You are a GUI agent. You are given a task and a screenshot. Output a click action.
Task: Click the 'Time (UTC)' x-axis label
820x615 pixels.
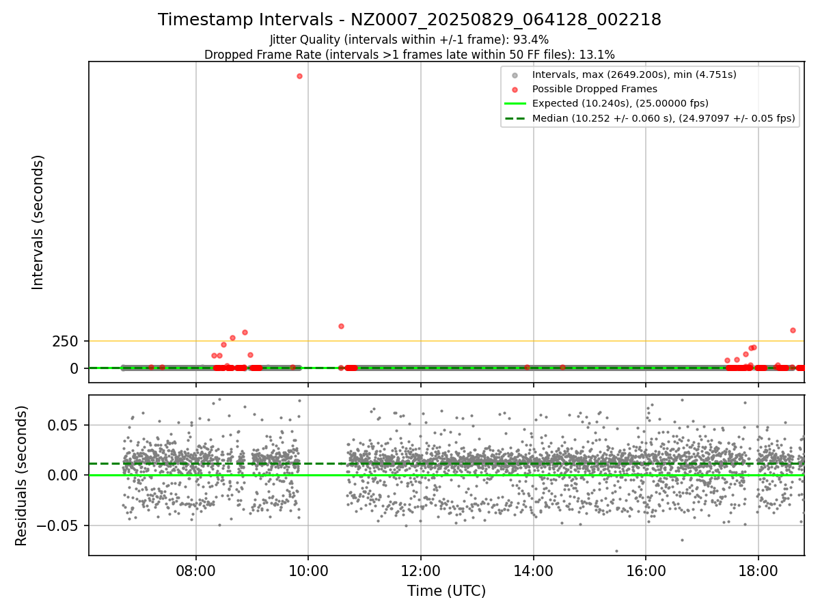446,591
